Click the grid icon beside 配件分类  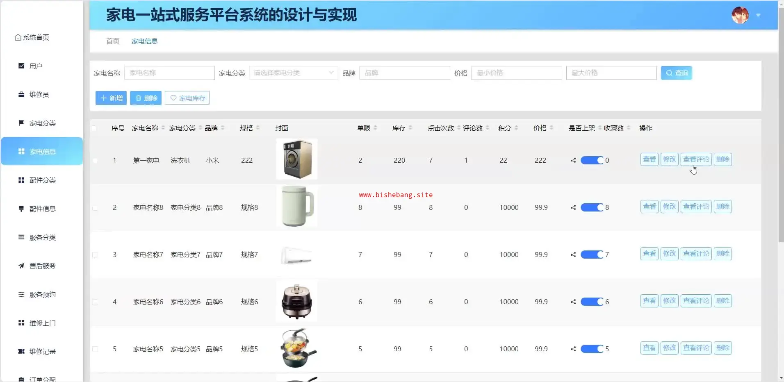click(21, 180)
